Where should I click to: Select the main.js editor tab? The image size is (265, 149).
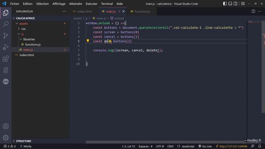click(x=111, y=12)
